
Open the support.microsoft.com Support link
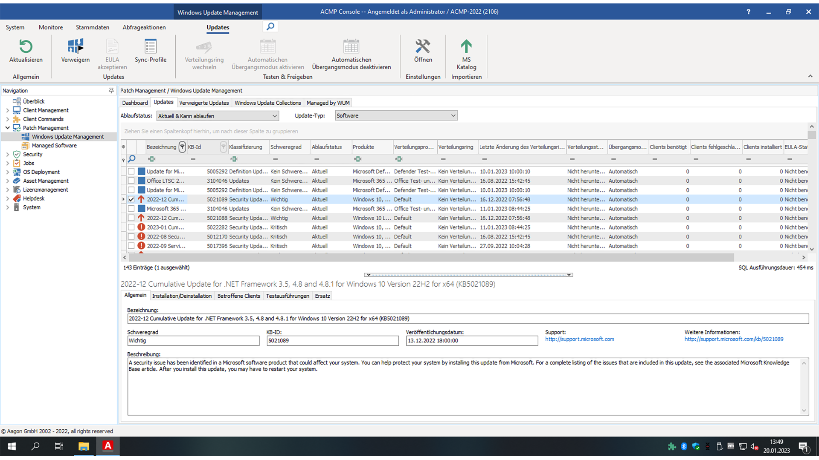pyautogui.click(x=579, y=339)
